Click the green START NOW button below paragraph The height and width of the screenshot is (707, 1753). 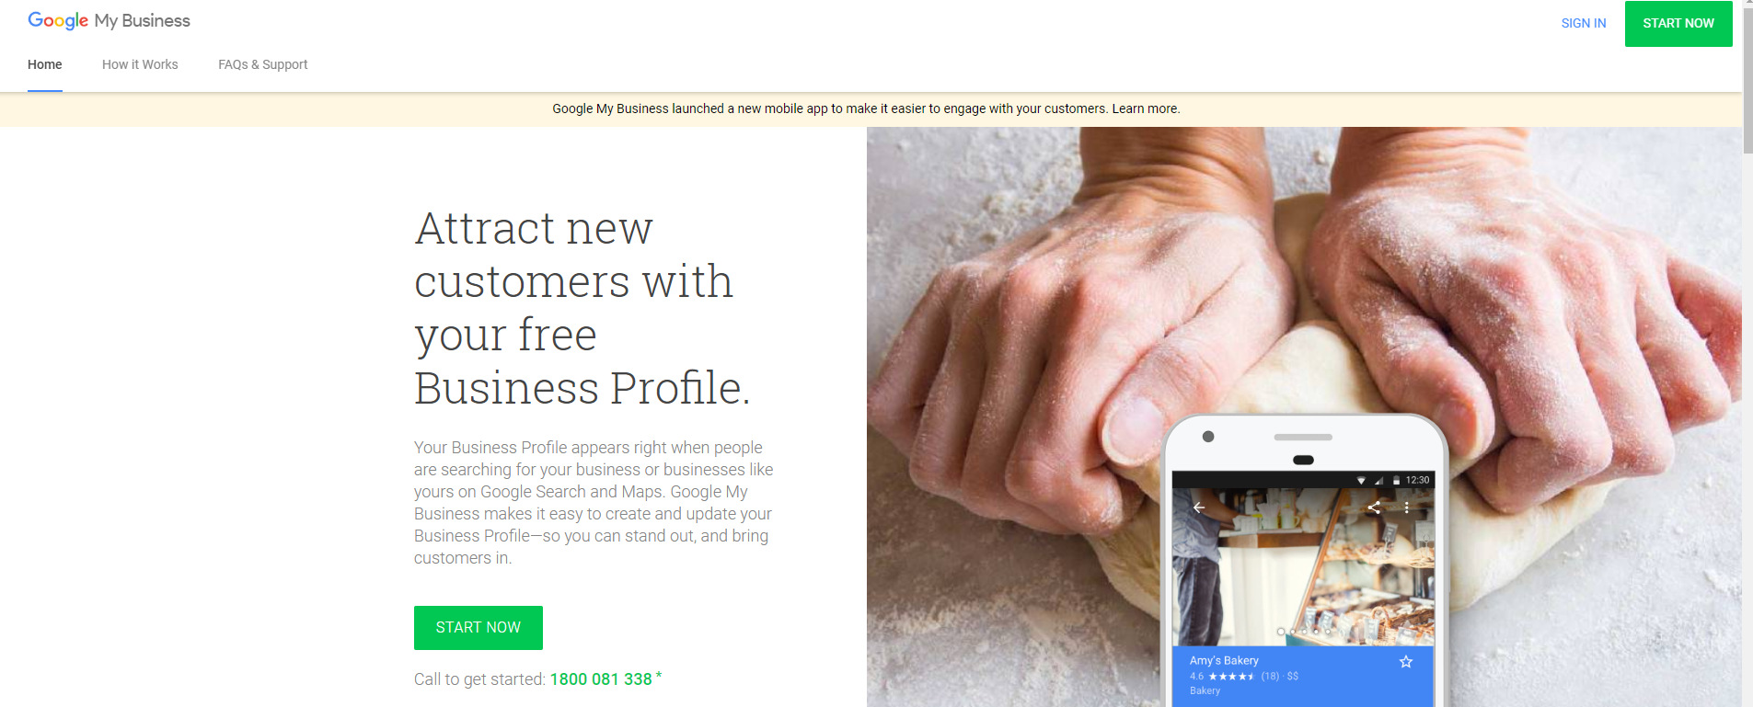tap(479, 628)
